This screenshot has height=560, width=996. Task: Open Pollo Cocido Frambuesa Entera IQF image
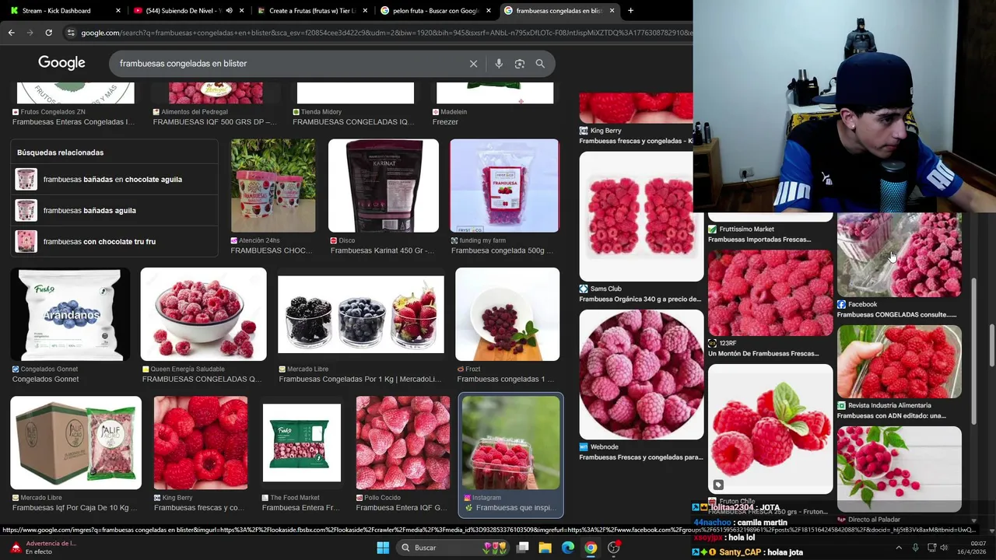click(x=403, y=443)
